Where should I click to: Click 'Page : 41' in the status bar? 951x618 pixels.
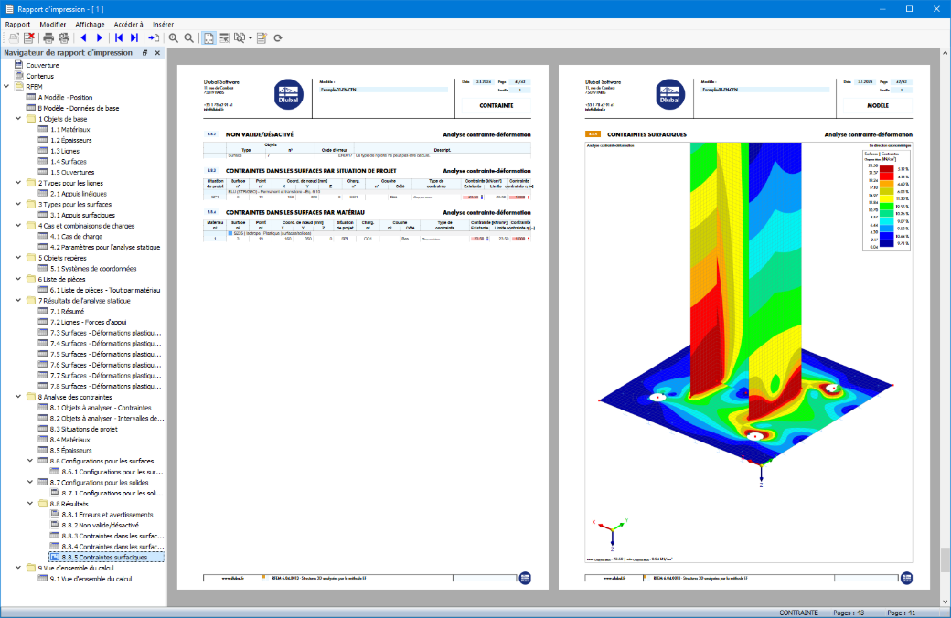pos(902,613)
